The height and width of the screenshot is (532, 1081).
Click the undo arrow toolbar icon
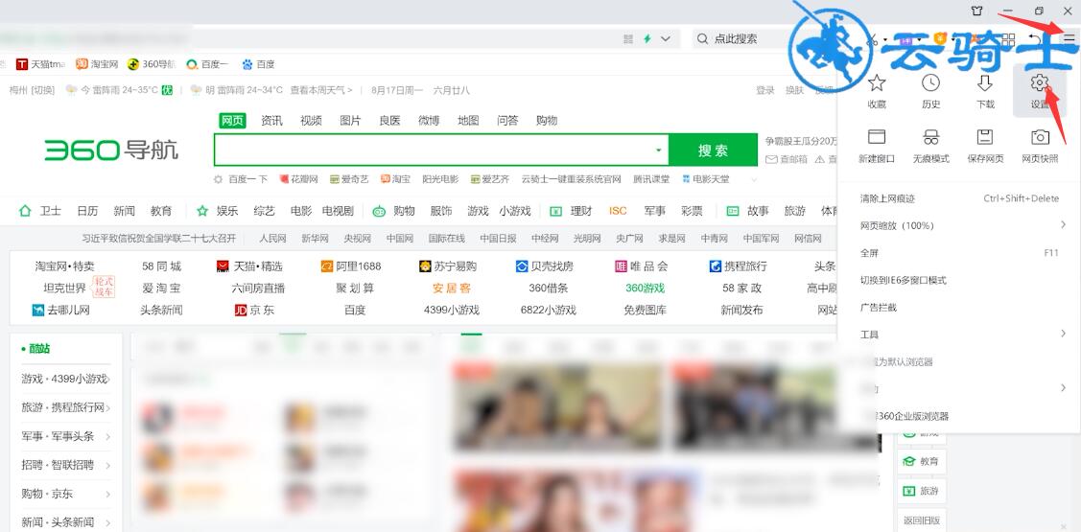[x=1034, y=38]
